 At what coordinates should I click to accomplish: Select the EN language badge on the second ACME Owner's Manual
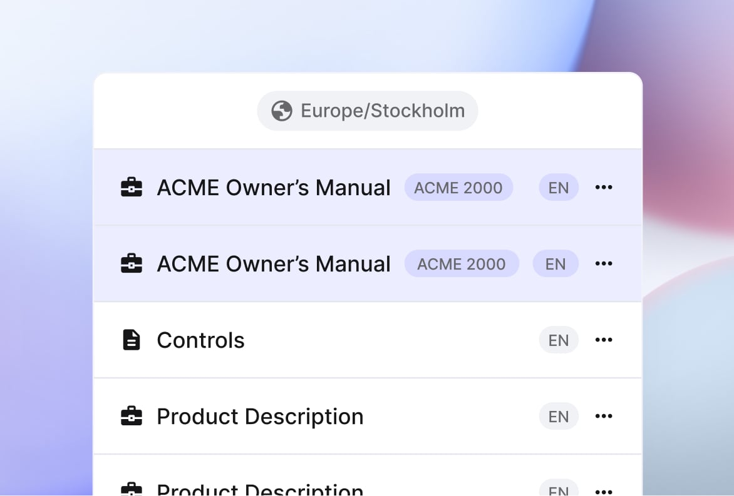556,264
